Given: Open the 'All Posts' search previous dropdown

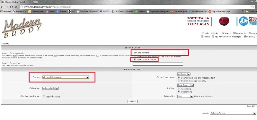Looking at the screenshot, I should coord(184,74).
